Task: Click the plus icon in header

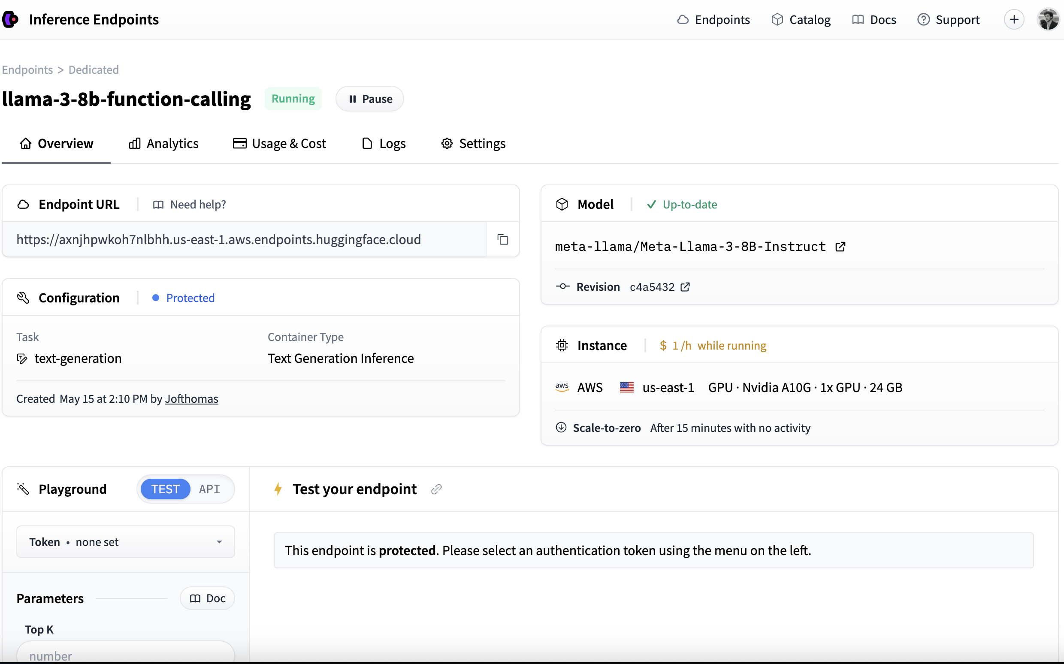Action: pos(1013,20)
